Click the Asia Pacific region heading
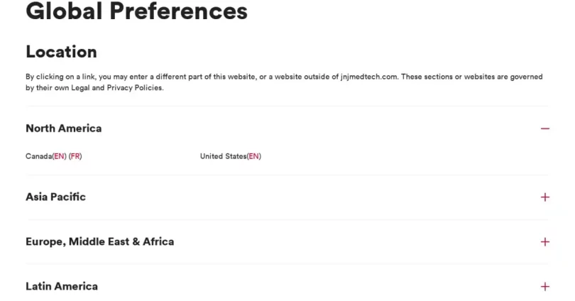The height and width of the screenshot is (301, 575). (55, 197)
